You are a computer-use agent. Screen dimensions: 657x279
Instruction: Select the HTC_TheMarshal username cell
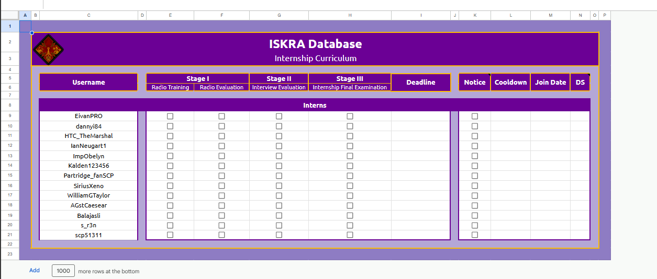[88, 136]
